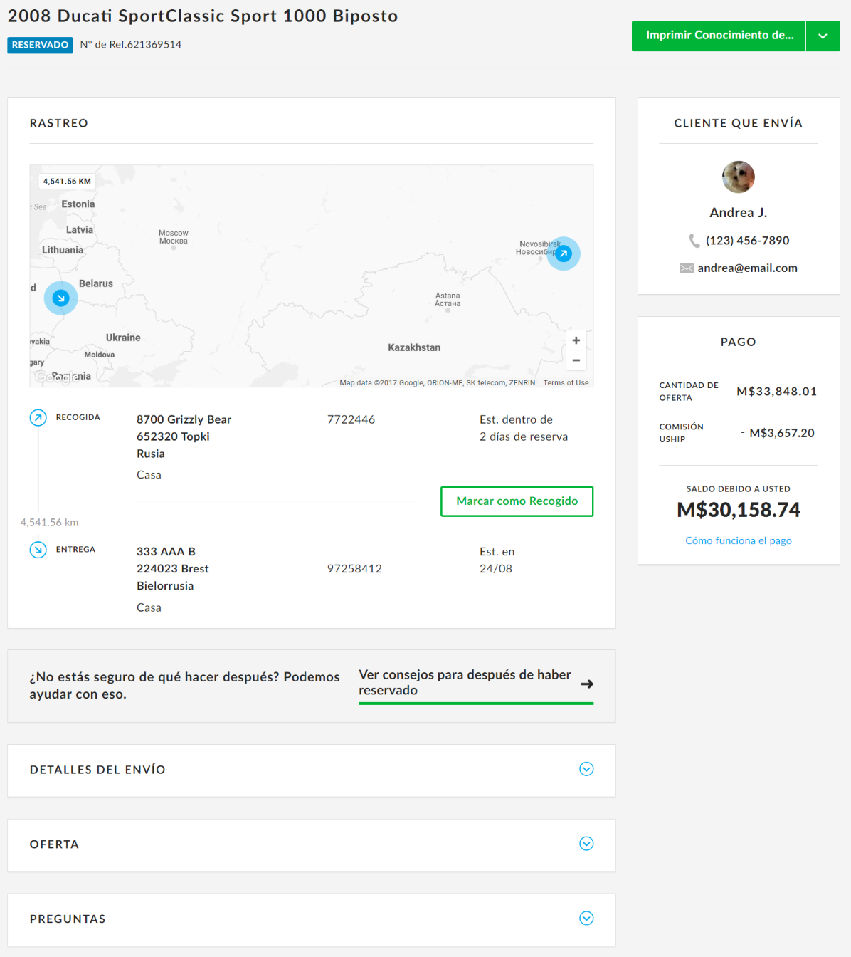This screenshot has height=957, width=851.
Task: Click the pickup marker on map near Novosibirsk
Action: 564,253
